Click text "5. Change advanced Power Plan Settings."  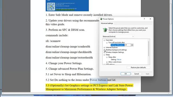70,69
